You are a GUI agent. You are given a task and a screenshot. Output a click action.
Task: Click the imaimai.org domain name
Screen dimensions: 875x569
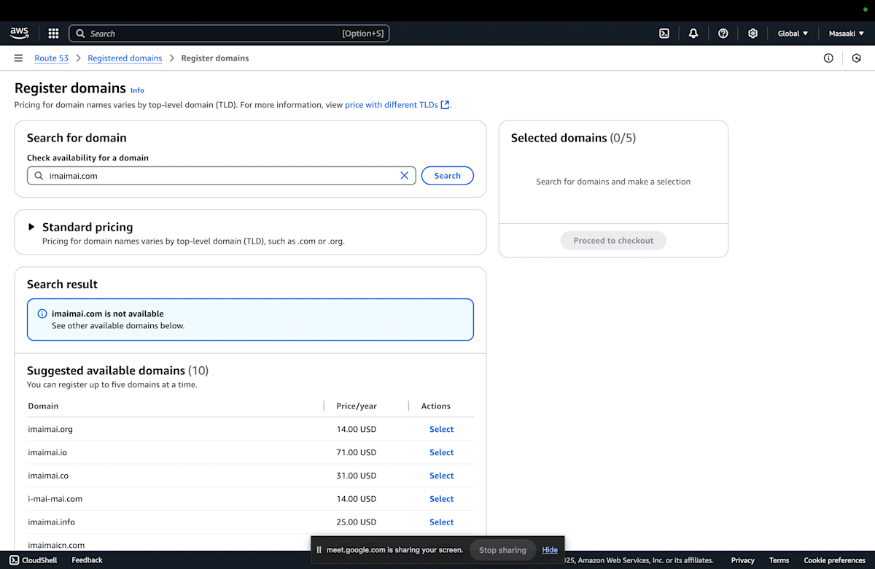click(50, 429)
